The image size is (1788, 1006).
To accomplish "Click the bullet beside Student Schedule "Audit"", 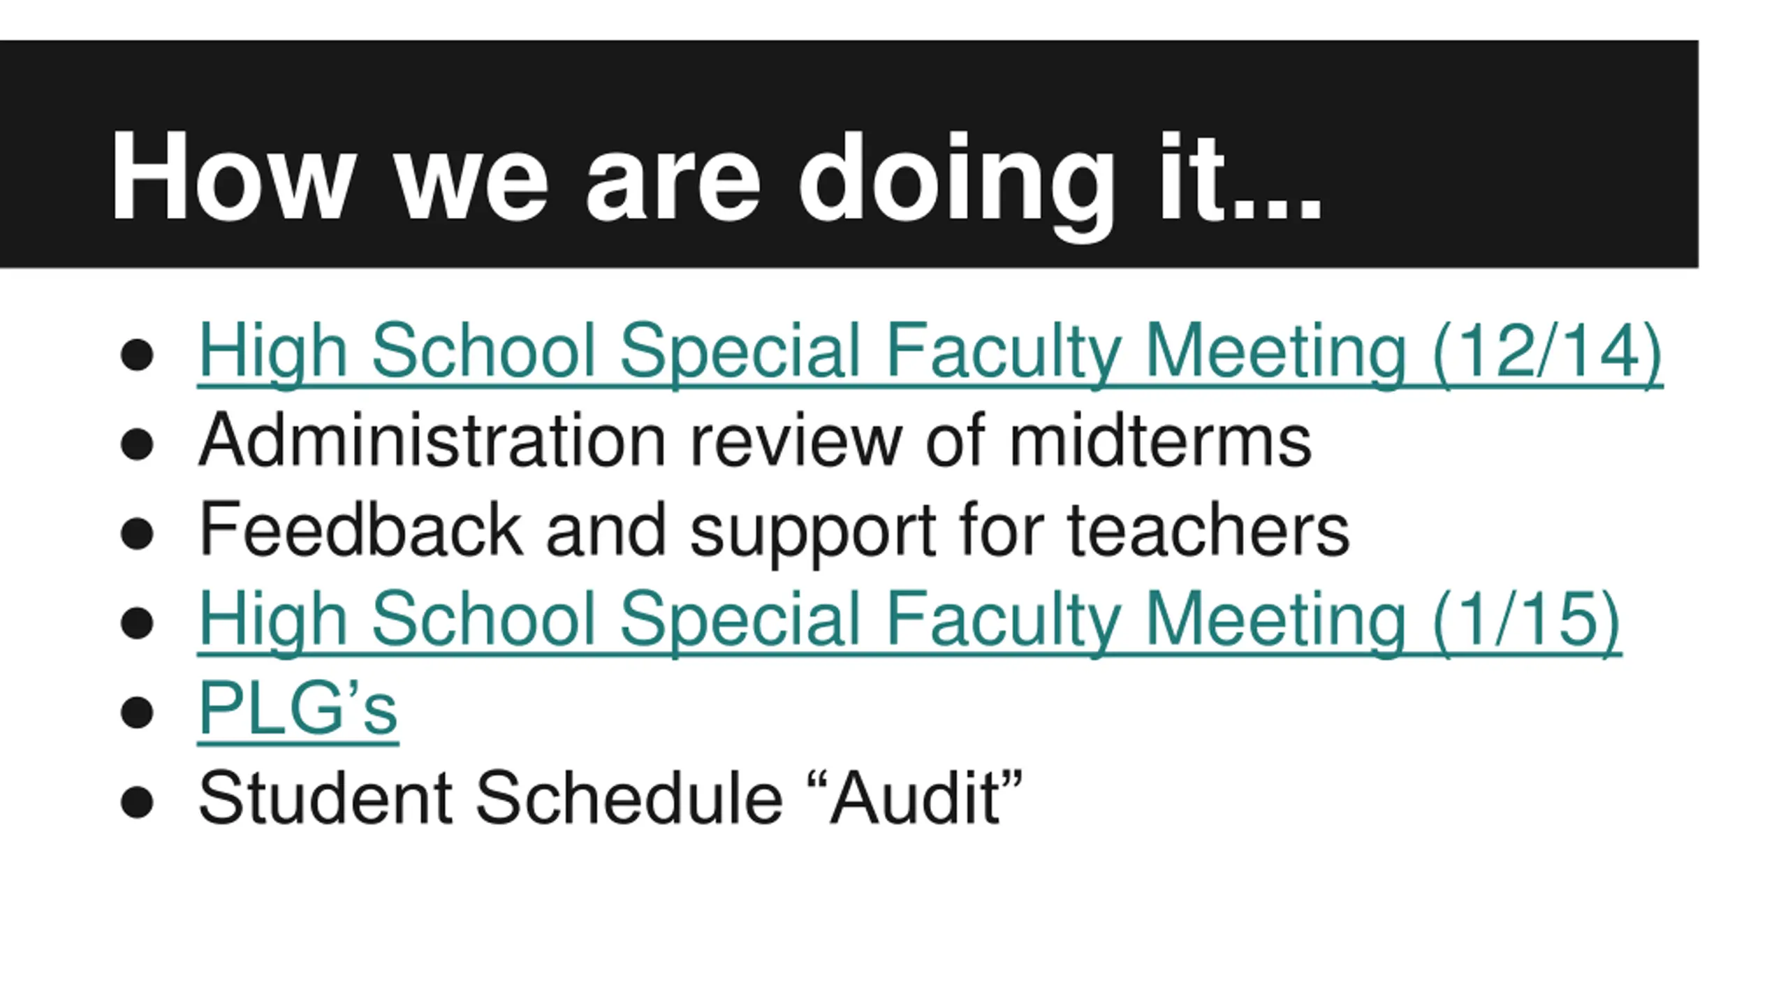I will tap(136, 801).
